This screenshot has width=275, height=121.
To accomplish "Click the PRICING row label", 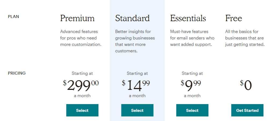I will 17,73.
